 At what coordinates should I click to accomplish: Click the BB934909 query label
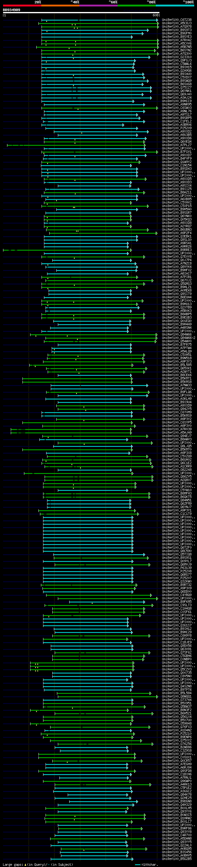(11, 10)
